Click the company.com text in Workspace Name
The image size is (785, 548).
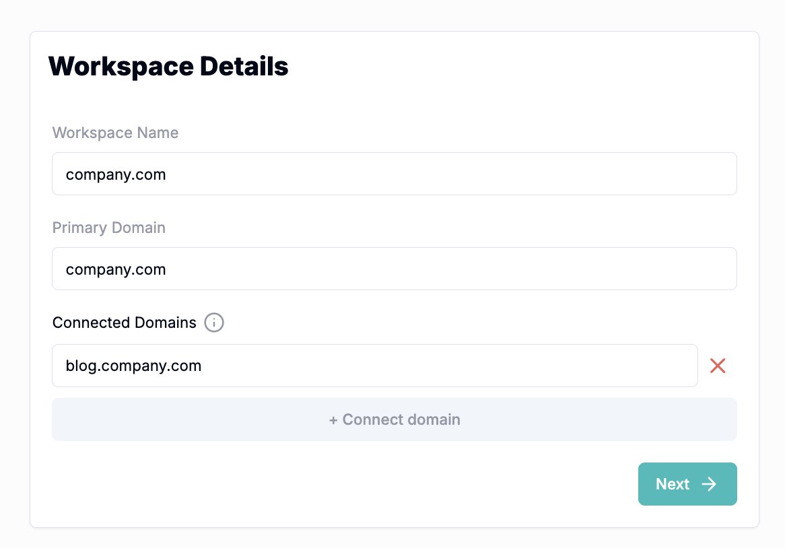point(116,174)
